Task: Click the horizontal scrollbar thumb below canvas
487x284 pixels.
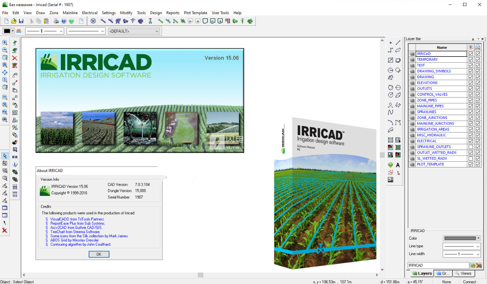Action: pyautogui.click(x=201, y=275)
